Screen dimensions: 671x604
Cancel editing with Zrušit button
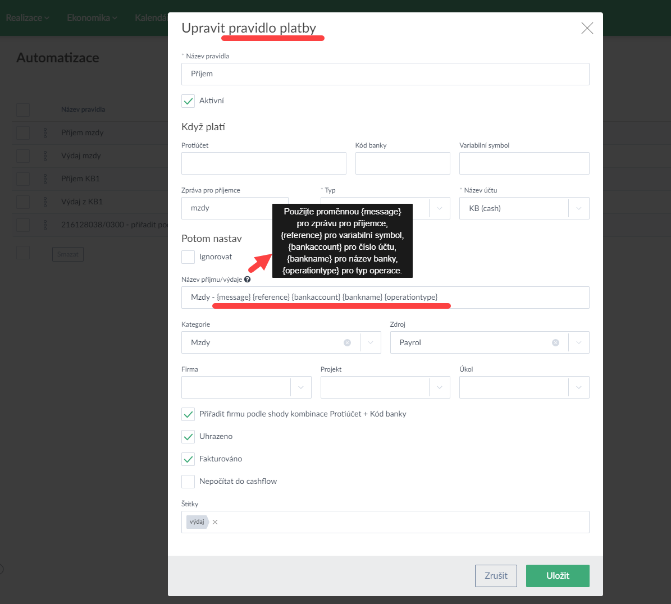[496, 576]
